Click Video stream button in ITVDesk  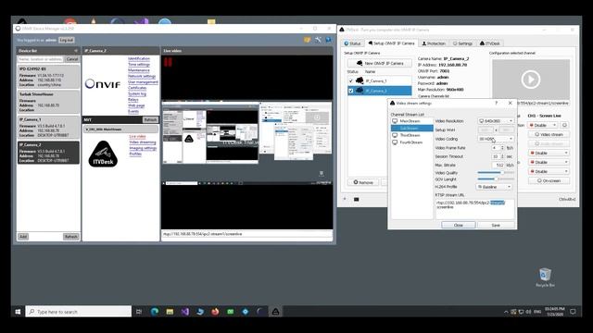click(x=549, y=134)
